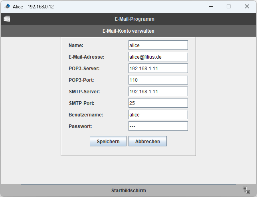Focus the Benutzername input

click(x=158, y=114)
